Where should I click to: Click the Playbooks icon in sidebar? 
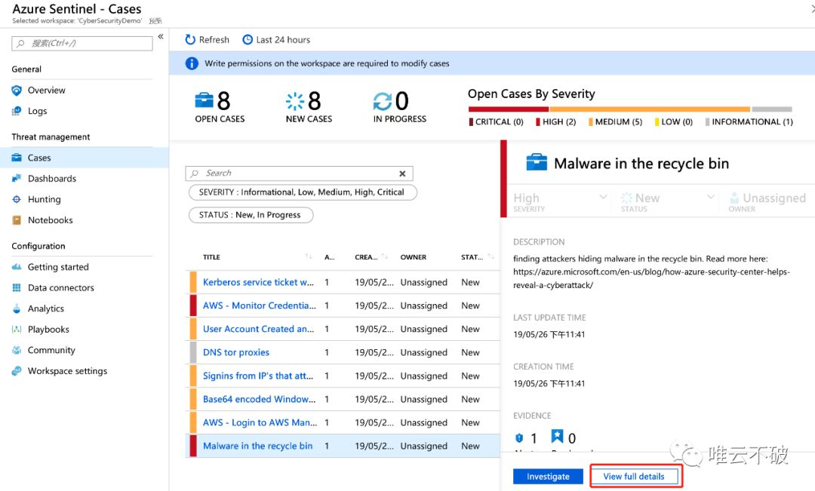click(x=17, y=329)
